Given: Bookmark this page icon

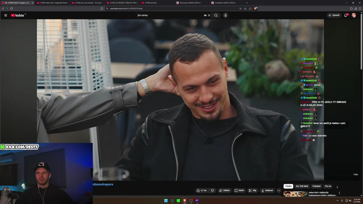Looking at the screenshot, I should [x=102, y=8].
